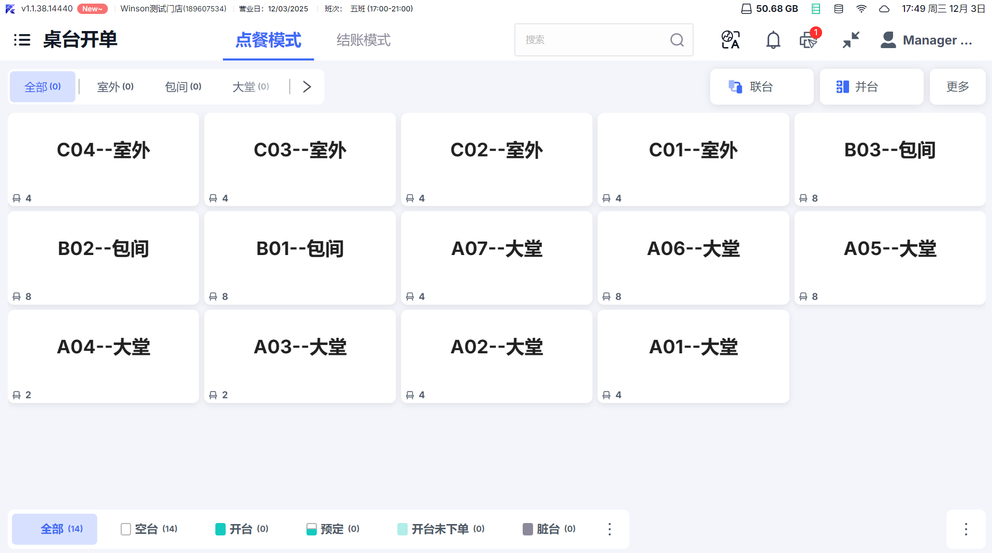Filter tables by 预定 status
Image resolution: width=992 pixels, height=553 pixels.
pos(333,529)
